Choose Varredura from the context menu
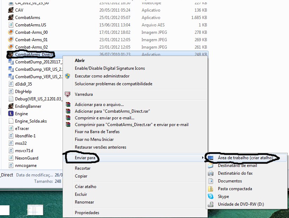289x218 pixels. pyautogui.click(x=84, y=94)
